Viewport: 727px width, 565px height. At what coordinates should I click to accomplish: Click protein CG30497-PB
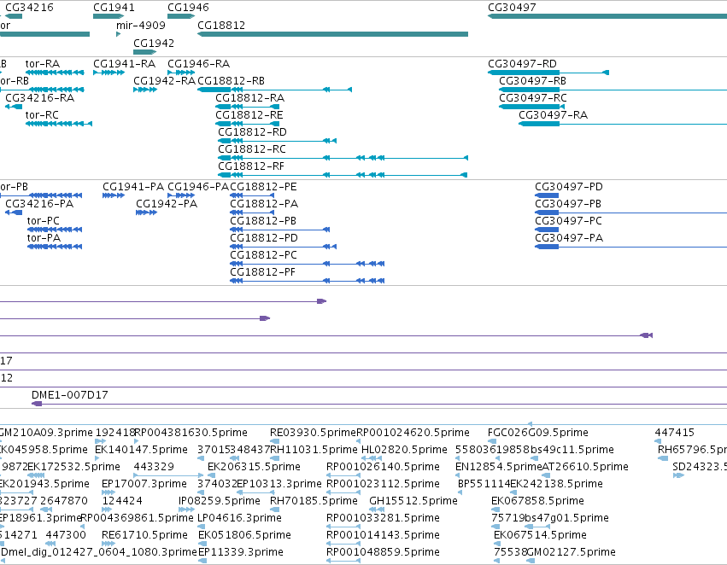(x=631, y=213)
